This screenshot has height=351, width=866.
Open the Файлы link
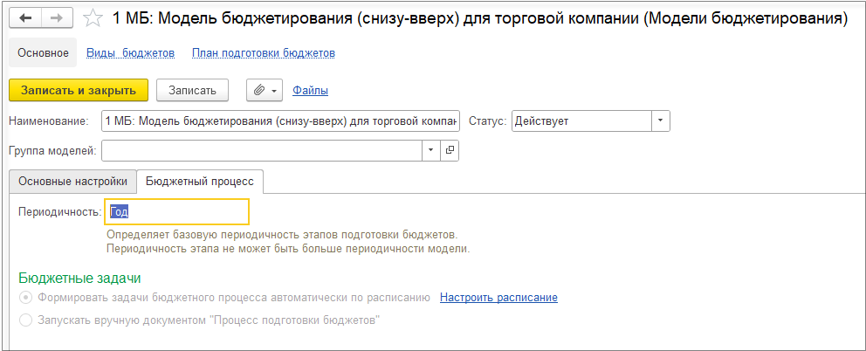pyautogui.click(x=310, y=90)
